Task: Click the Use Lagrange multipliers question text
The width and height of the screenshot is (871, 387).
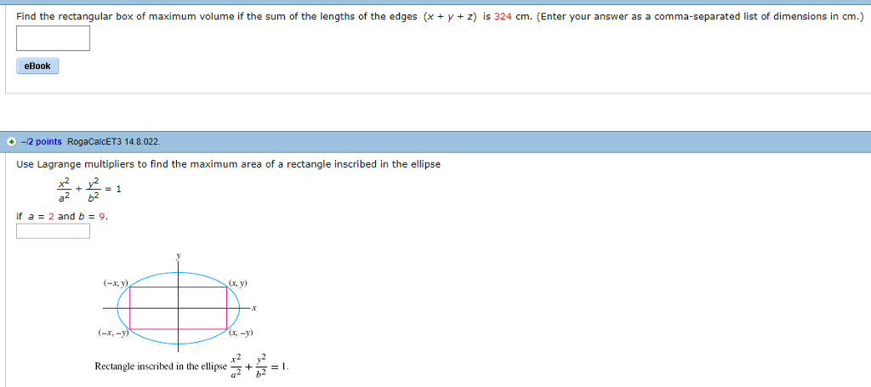Action: point(228,164)
